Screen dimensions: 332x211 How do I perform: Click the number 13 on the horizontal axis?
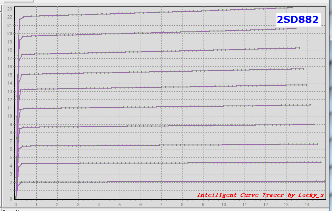point(286,205)
